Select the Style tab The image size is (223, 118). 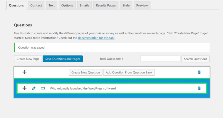pyautogui.click(x=126, y=5)
